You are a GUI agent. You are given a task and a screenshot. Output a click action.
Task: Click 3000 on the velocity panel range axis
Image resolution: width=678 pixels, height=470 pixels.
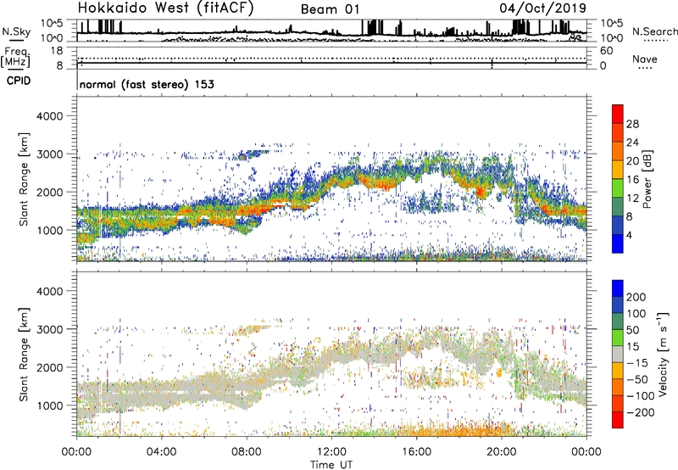[50, 329]
